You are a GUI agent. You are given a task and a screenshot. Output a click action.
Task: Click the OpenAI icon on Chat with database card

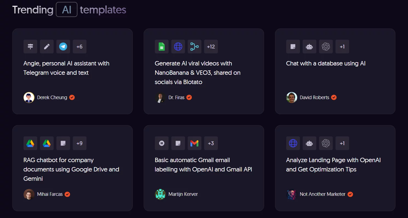pos(326,47)
